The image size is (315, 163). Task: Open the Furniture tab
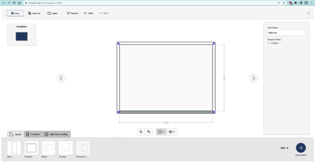[33, 134]
